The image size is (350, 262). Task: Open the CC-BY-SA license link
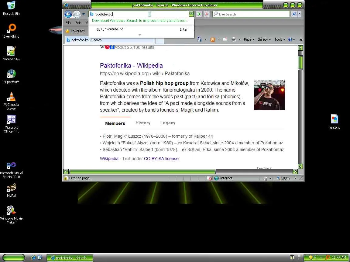tap(161, 159)
